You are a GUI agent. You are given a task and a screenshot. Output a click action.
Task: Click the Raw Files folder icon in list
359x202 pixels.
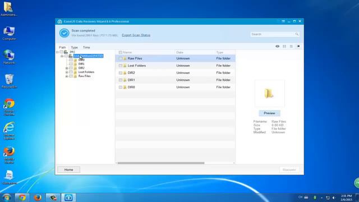click(x=125, y=58)
